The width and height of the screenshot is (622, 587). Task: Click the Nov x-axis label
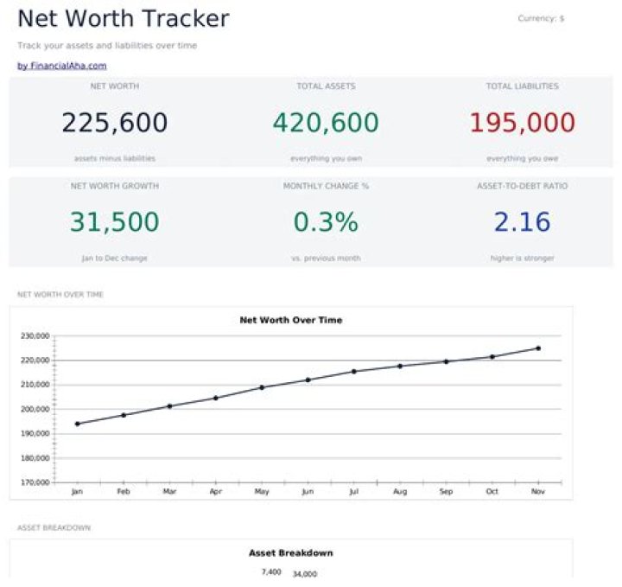coord(538,491)
